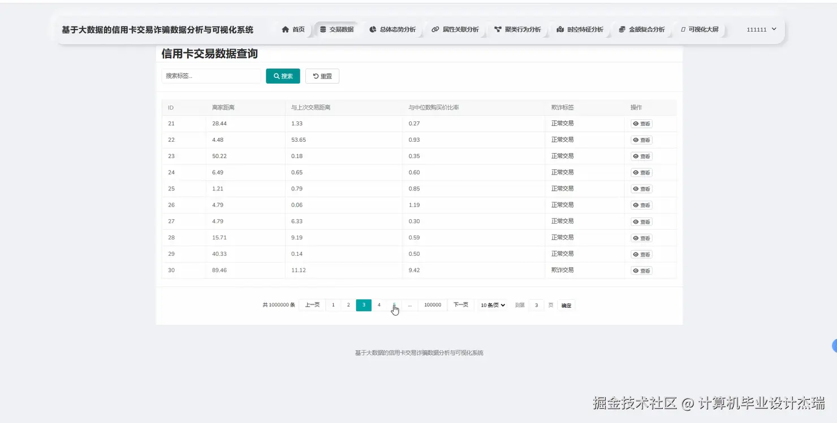
Task: Open the 金额复合分析 nav tab
Action: pyautogui.click(x=642, y=29)
